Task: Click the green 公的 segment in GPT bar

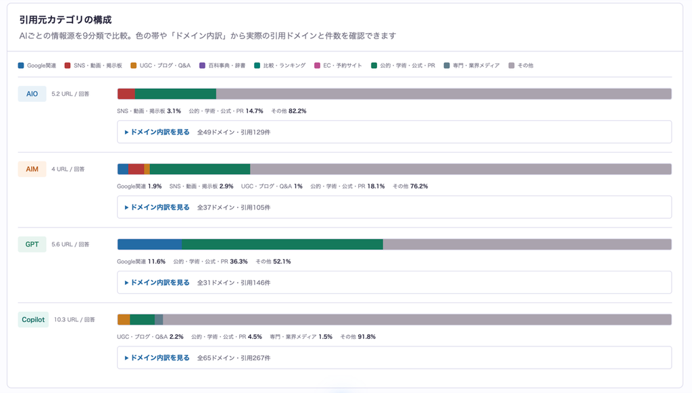Action: coord(282,244)
